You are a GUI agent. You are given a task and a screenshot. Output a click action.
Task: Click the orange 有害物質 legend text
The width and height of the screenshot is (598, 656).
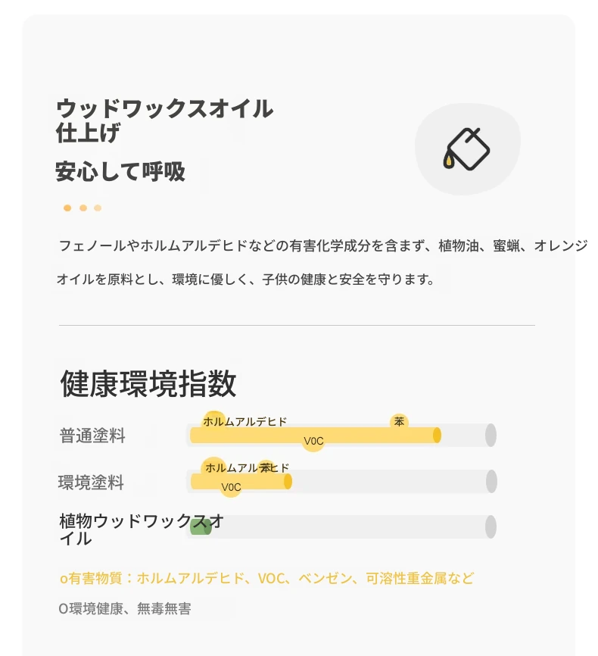[266, 578]
